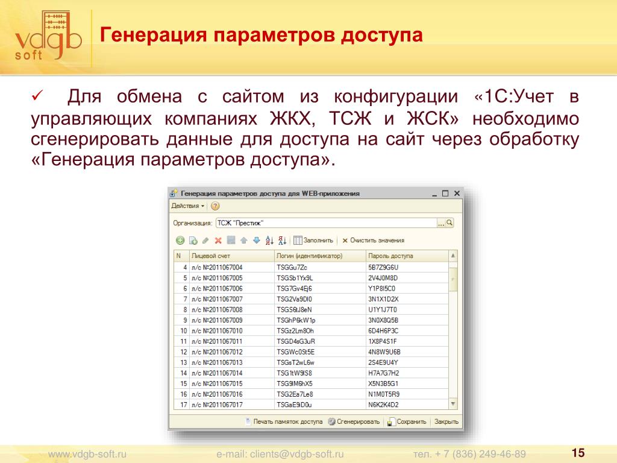This screenshot has width=617, height=463.
Task: Select password cell U1Y1J7T0
Action: (x=407, y=310)
